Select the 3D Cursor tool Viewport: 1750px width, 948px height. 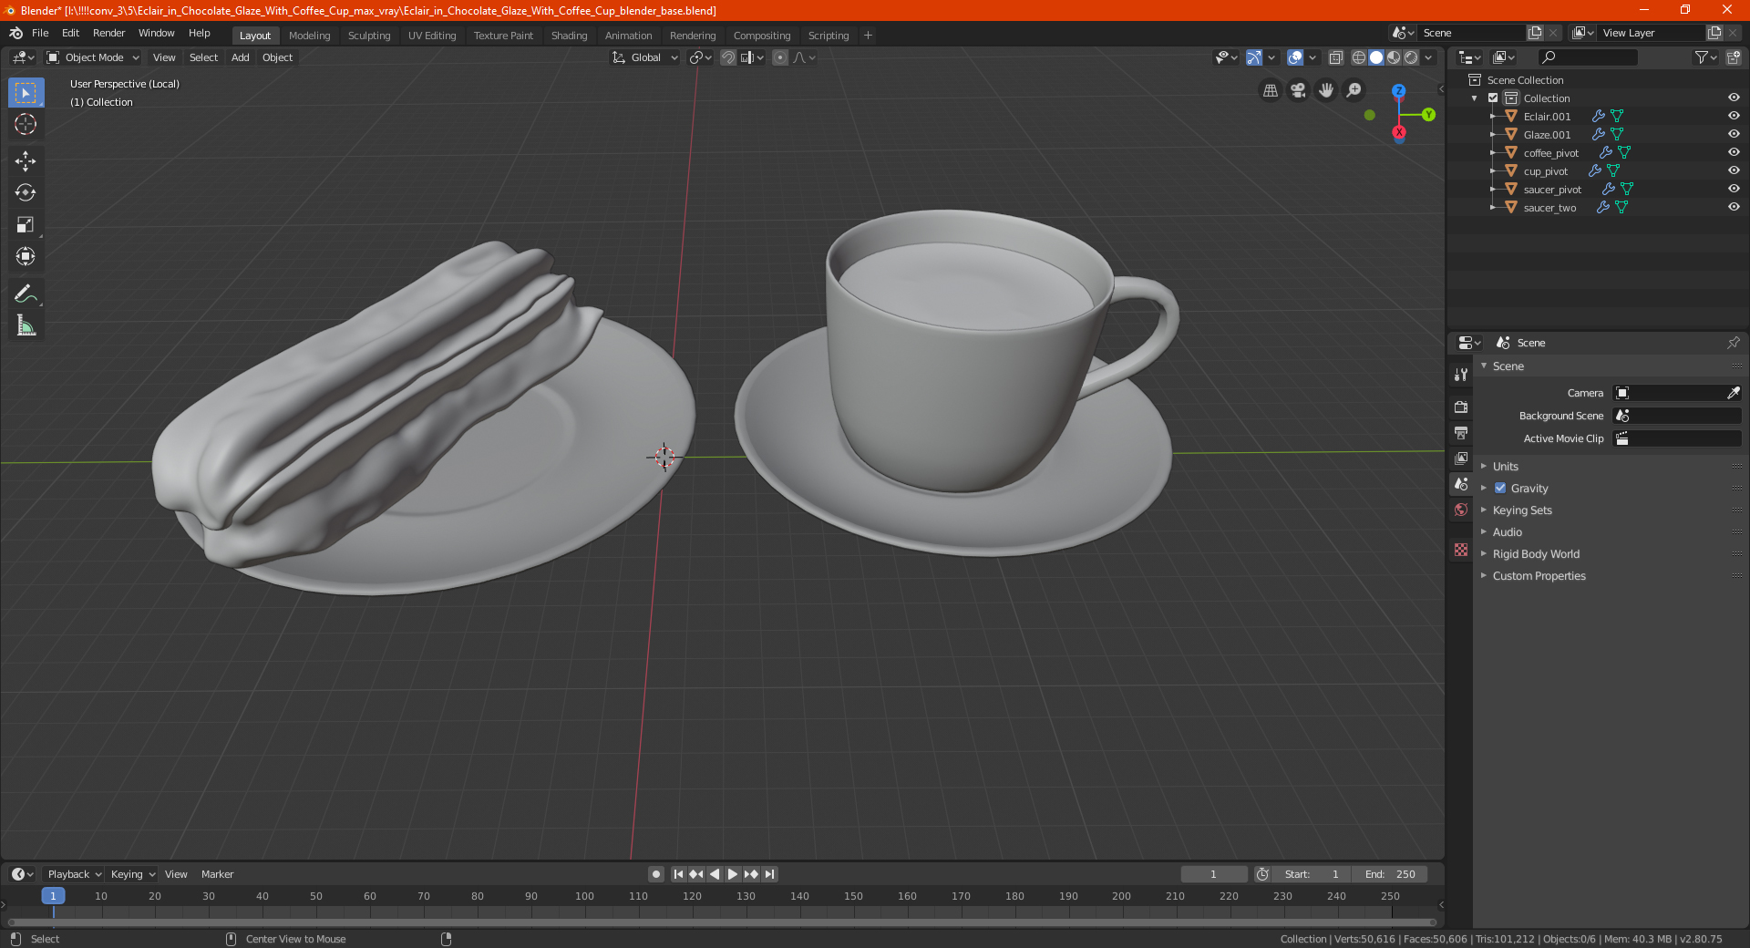(26, 125)
